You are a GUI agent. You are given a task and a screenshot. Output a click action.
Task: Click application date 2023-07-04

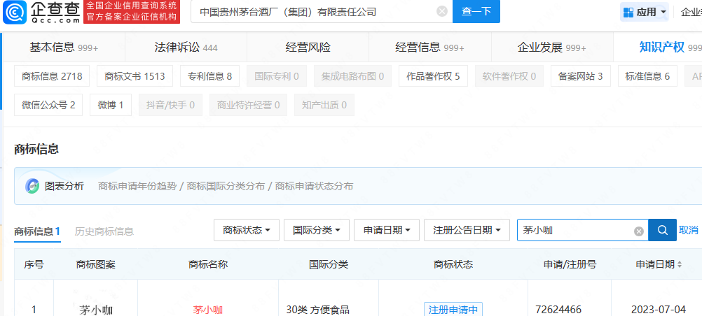point(658,309)
